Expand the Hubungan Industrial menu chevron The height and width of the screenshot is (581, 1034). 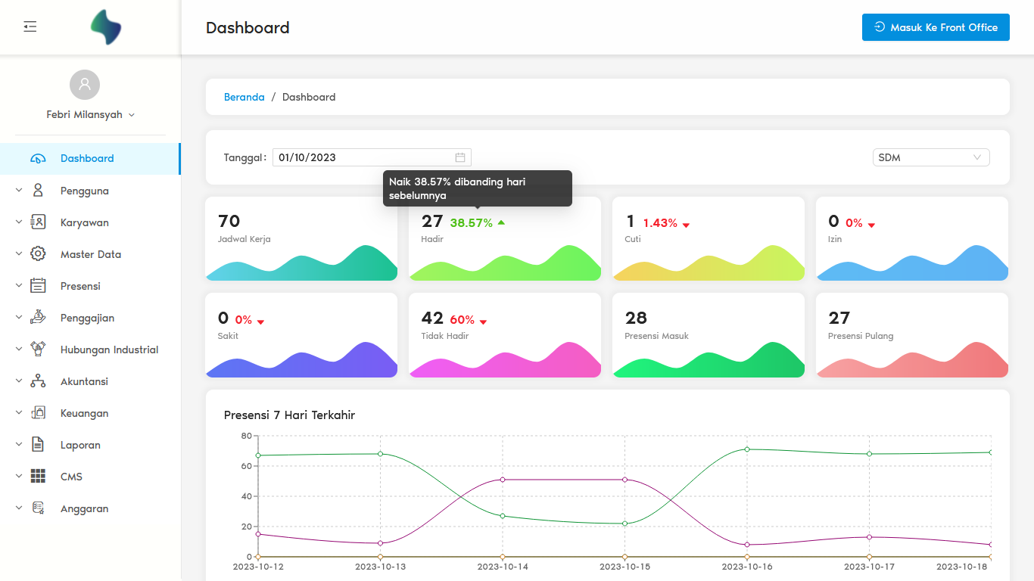coord(19,350)
